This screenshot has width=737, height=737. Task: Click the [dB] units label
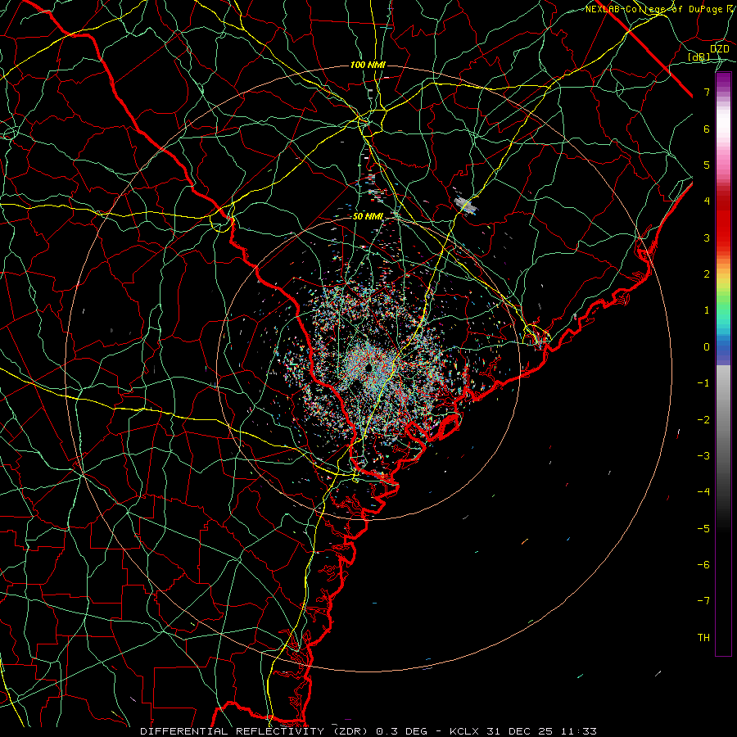click(699, 57)
